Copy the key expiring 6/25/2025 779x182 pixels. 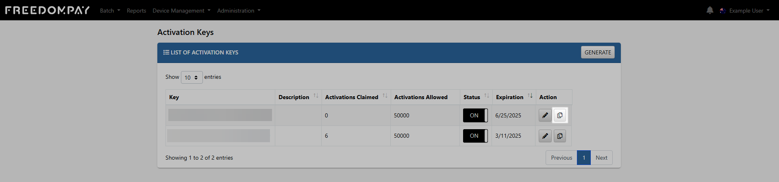pyautogui.click(x=560, y=115)
